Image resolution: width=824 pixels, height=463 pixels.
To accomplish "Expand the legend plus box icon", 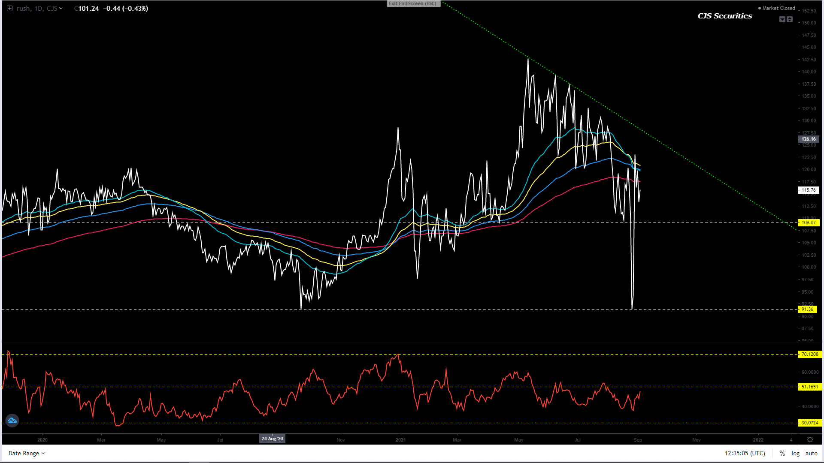I will pyautogui.click(x=9, y=8).
